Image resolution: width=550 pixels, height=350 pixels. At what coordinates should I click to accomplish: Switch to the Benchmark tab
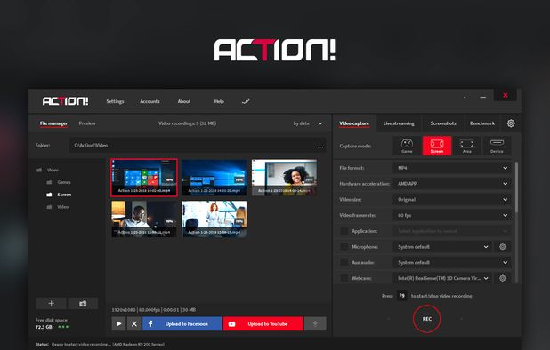(482, 123)
